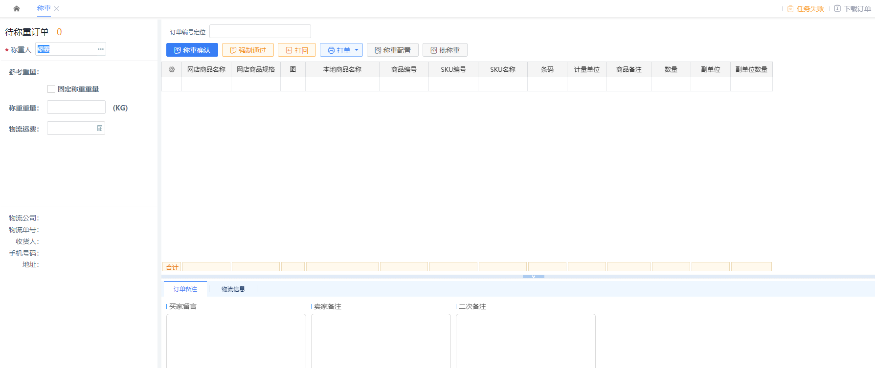This screenshot has height=368, width=875.
Task: Click the 待称重订单 count 0
Action: [59, 32]
